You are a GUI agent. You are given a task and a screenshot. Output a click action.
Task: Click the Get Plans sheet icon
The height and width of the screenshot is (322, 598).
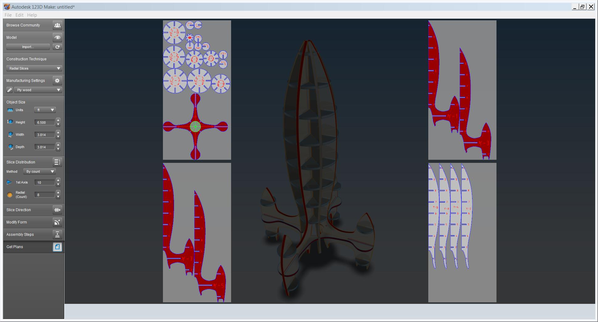57,247
